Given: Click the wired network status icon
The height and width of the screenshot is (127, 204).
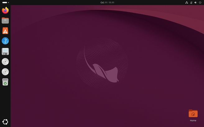Looking at the screenshot, I should tap(187, 2).
